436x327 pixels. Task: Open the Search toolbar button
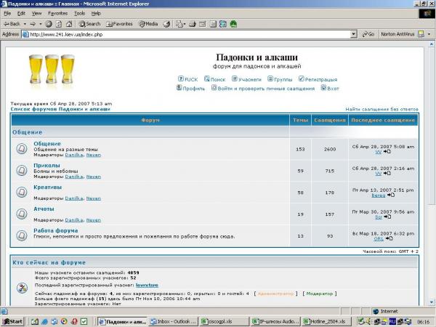89,23
